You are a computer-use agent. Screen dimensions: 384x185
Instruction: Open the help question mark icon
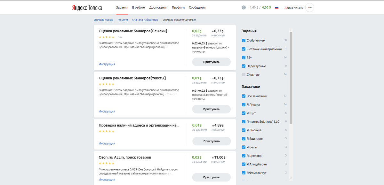tap(244, 8)
